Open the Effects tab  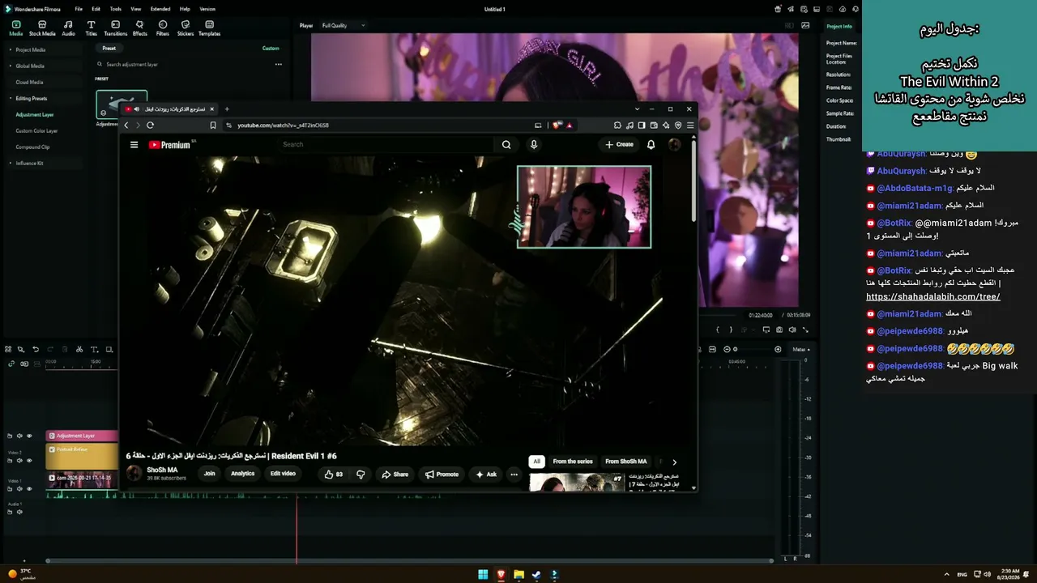coord(139,28)
